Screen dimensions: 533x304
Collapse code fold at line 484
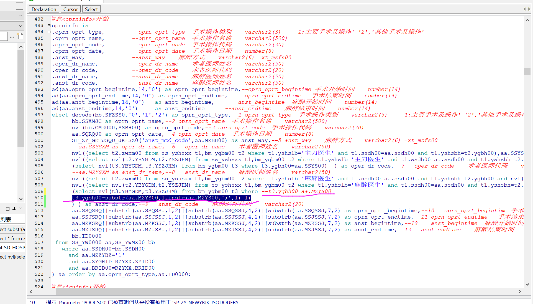pos(49,32)
